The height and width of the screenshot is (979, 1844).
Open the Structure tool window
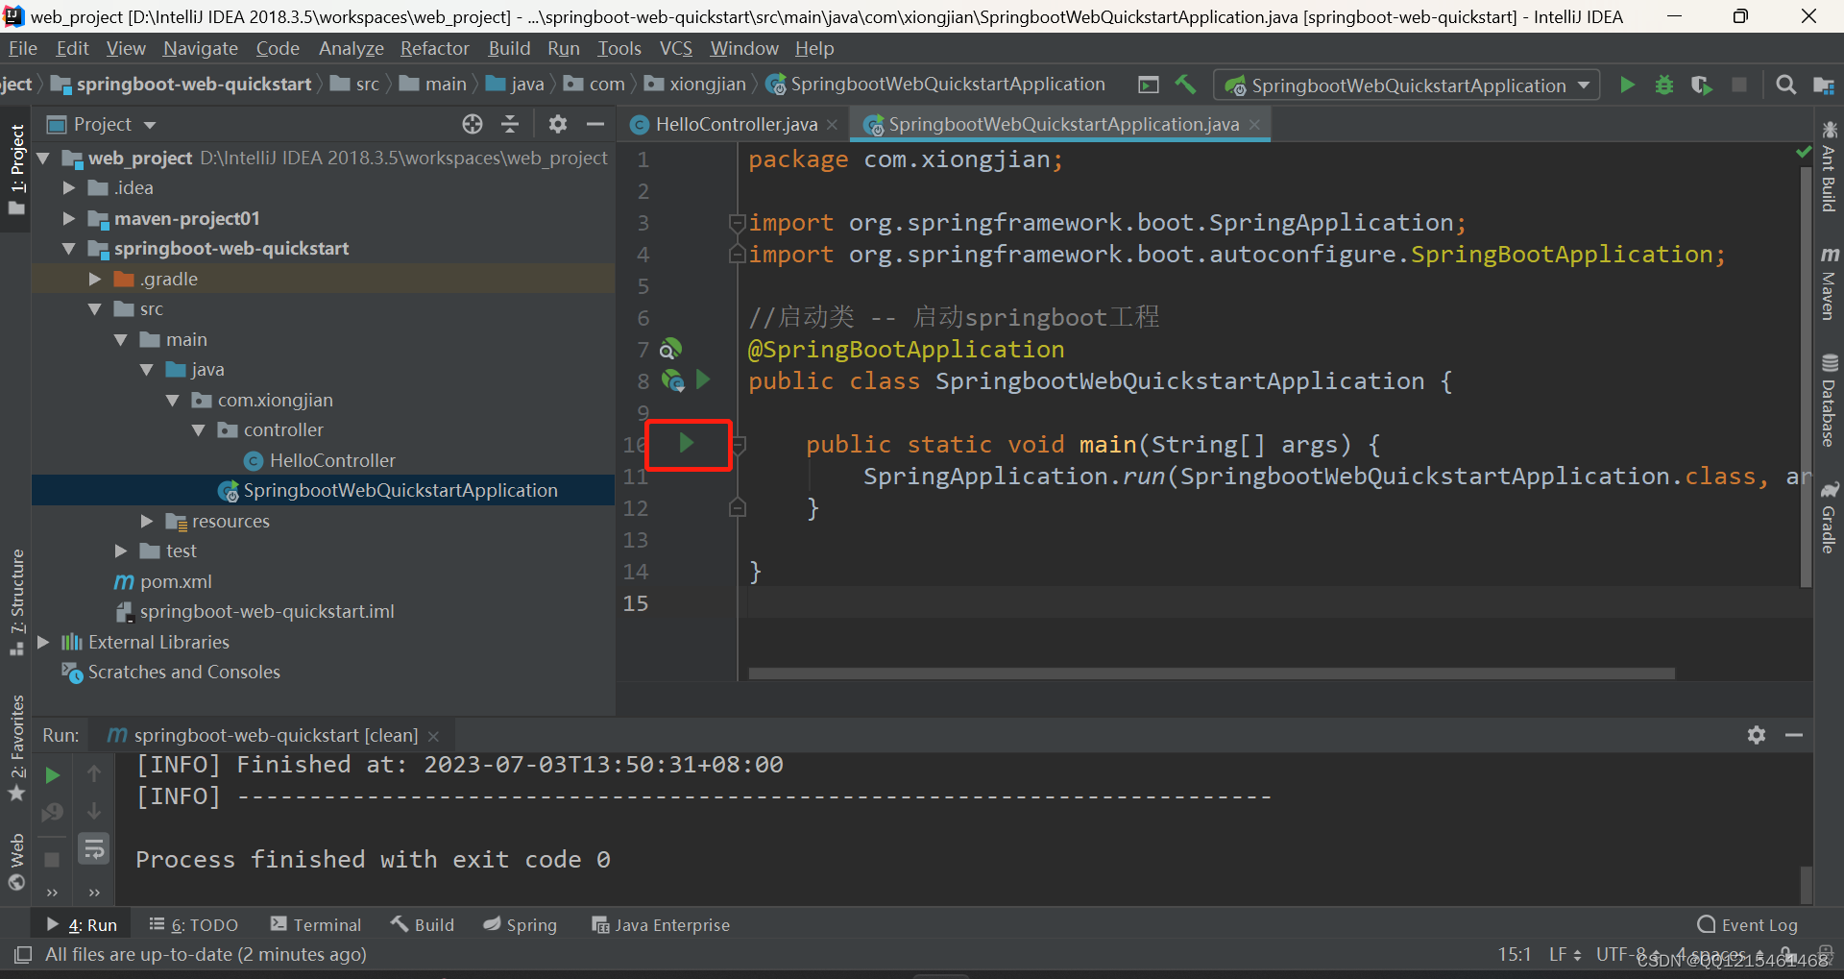coord(16,602)
